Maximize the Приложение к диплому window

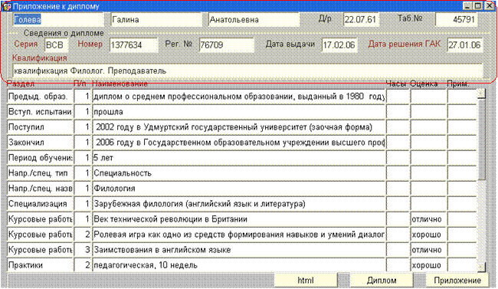[x=477, y=5]
